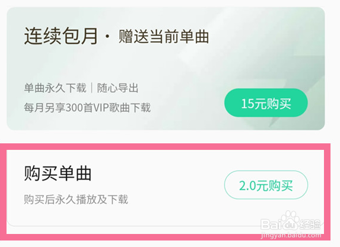Tap the 赠送当前单曲 subtitle
Viewport: 340px width, 247px height.
[164, 37]
